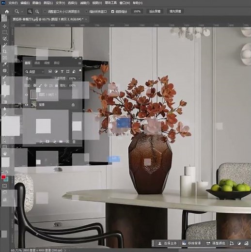Viewport: 251px width, 252px height.
Task: Click the 填充屏幕 button
Action: tap(175, 12)
